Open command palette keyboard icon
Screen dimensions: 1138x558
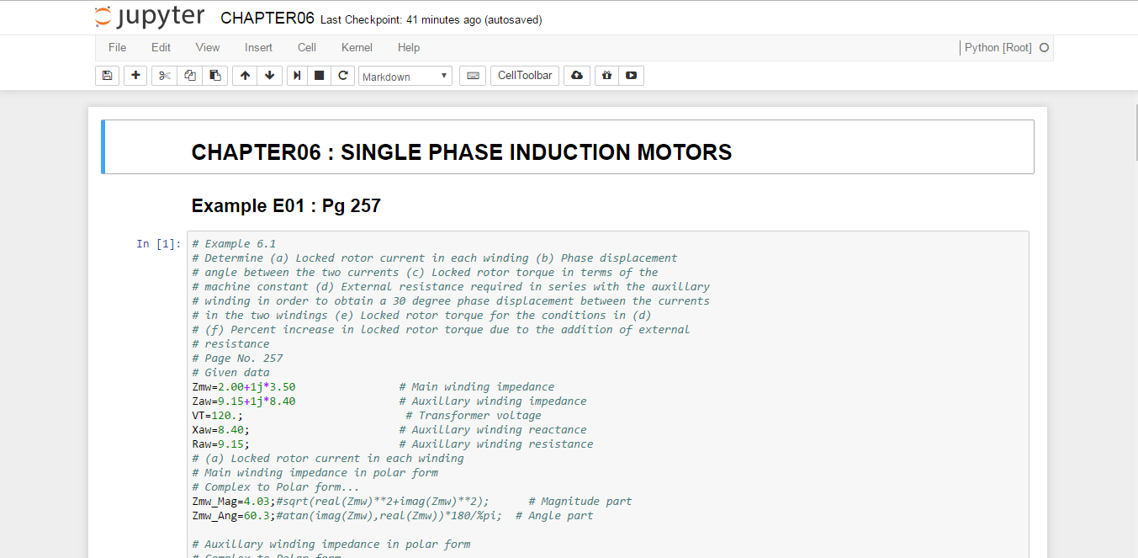473,76
